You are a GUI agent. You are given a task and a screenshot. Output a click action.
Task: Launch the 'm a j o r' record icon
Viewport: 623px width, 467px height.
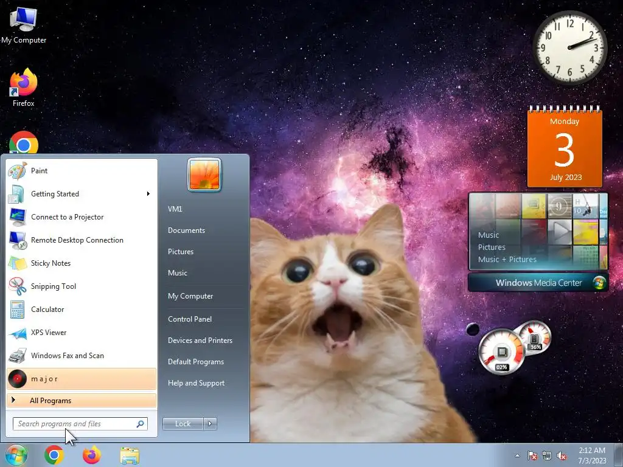18,379
